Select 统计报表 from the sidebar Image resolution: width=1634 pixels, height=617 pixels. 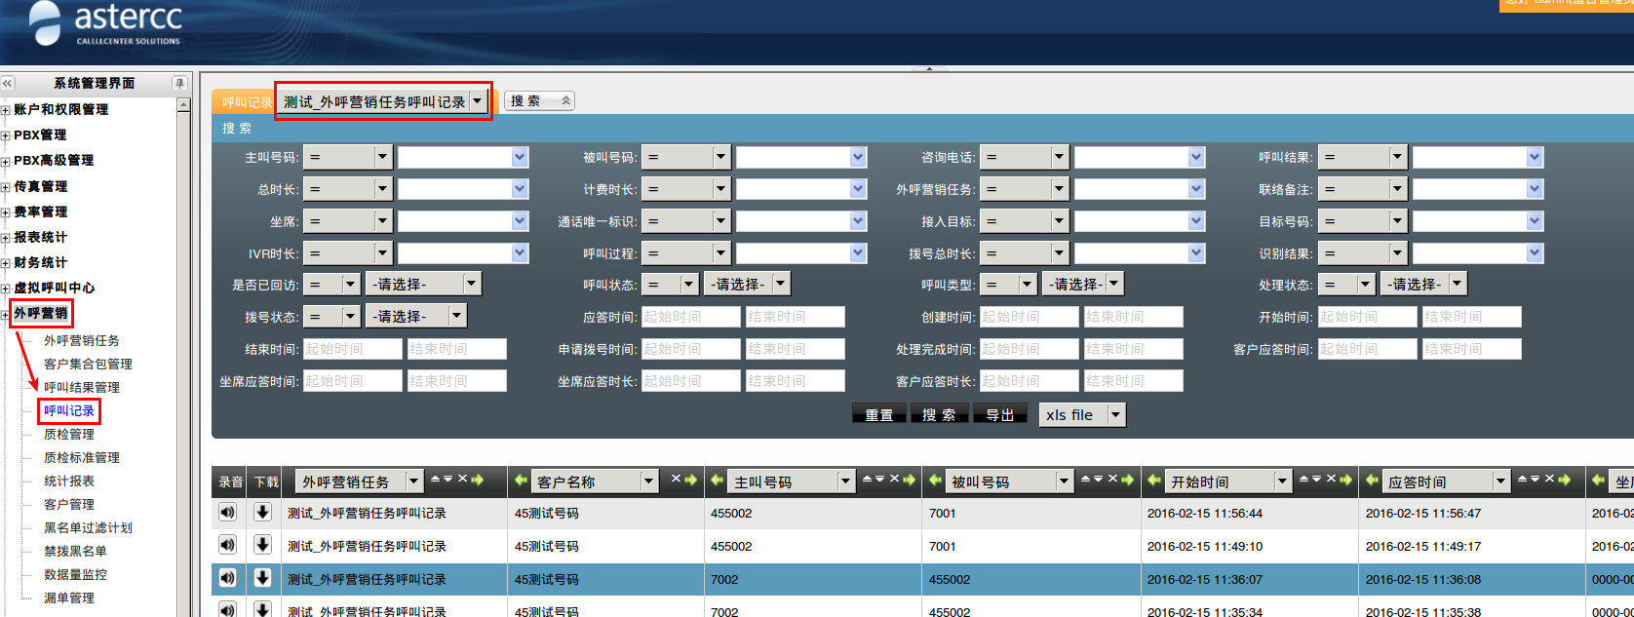pyautogui.click(x=69, y=481)
